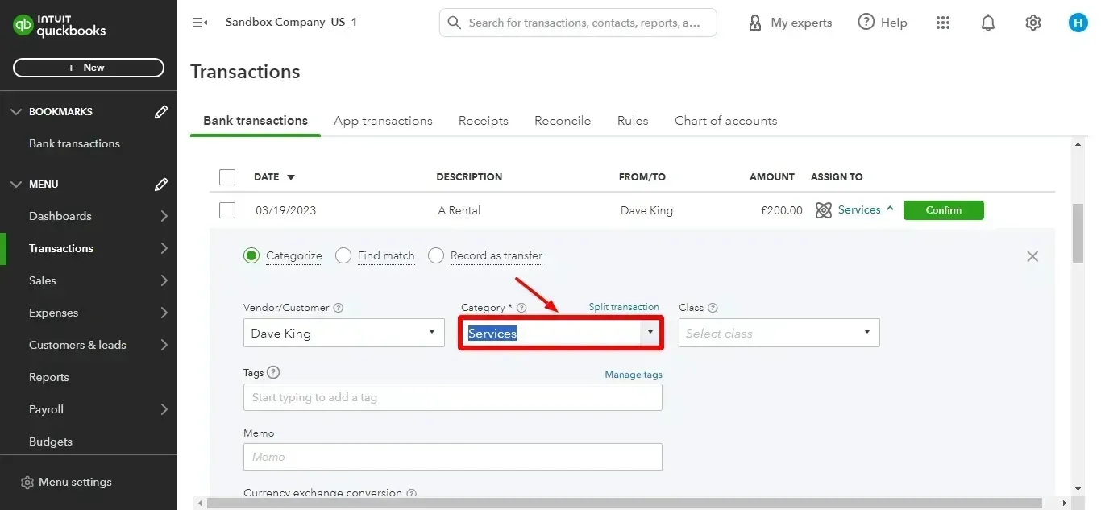This screenshot has height=510, width=1101.
Task: Expand the Sales submenu arrow
Action: coord(164,280)
